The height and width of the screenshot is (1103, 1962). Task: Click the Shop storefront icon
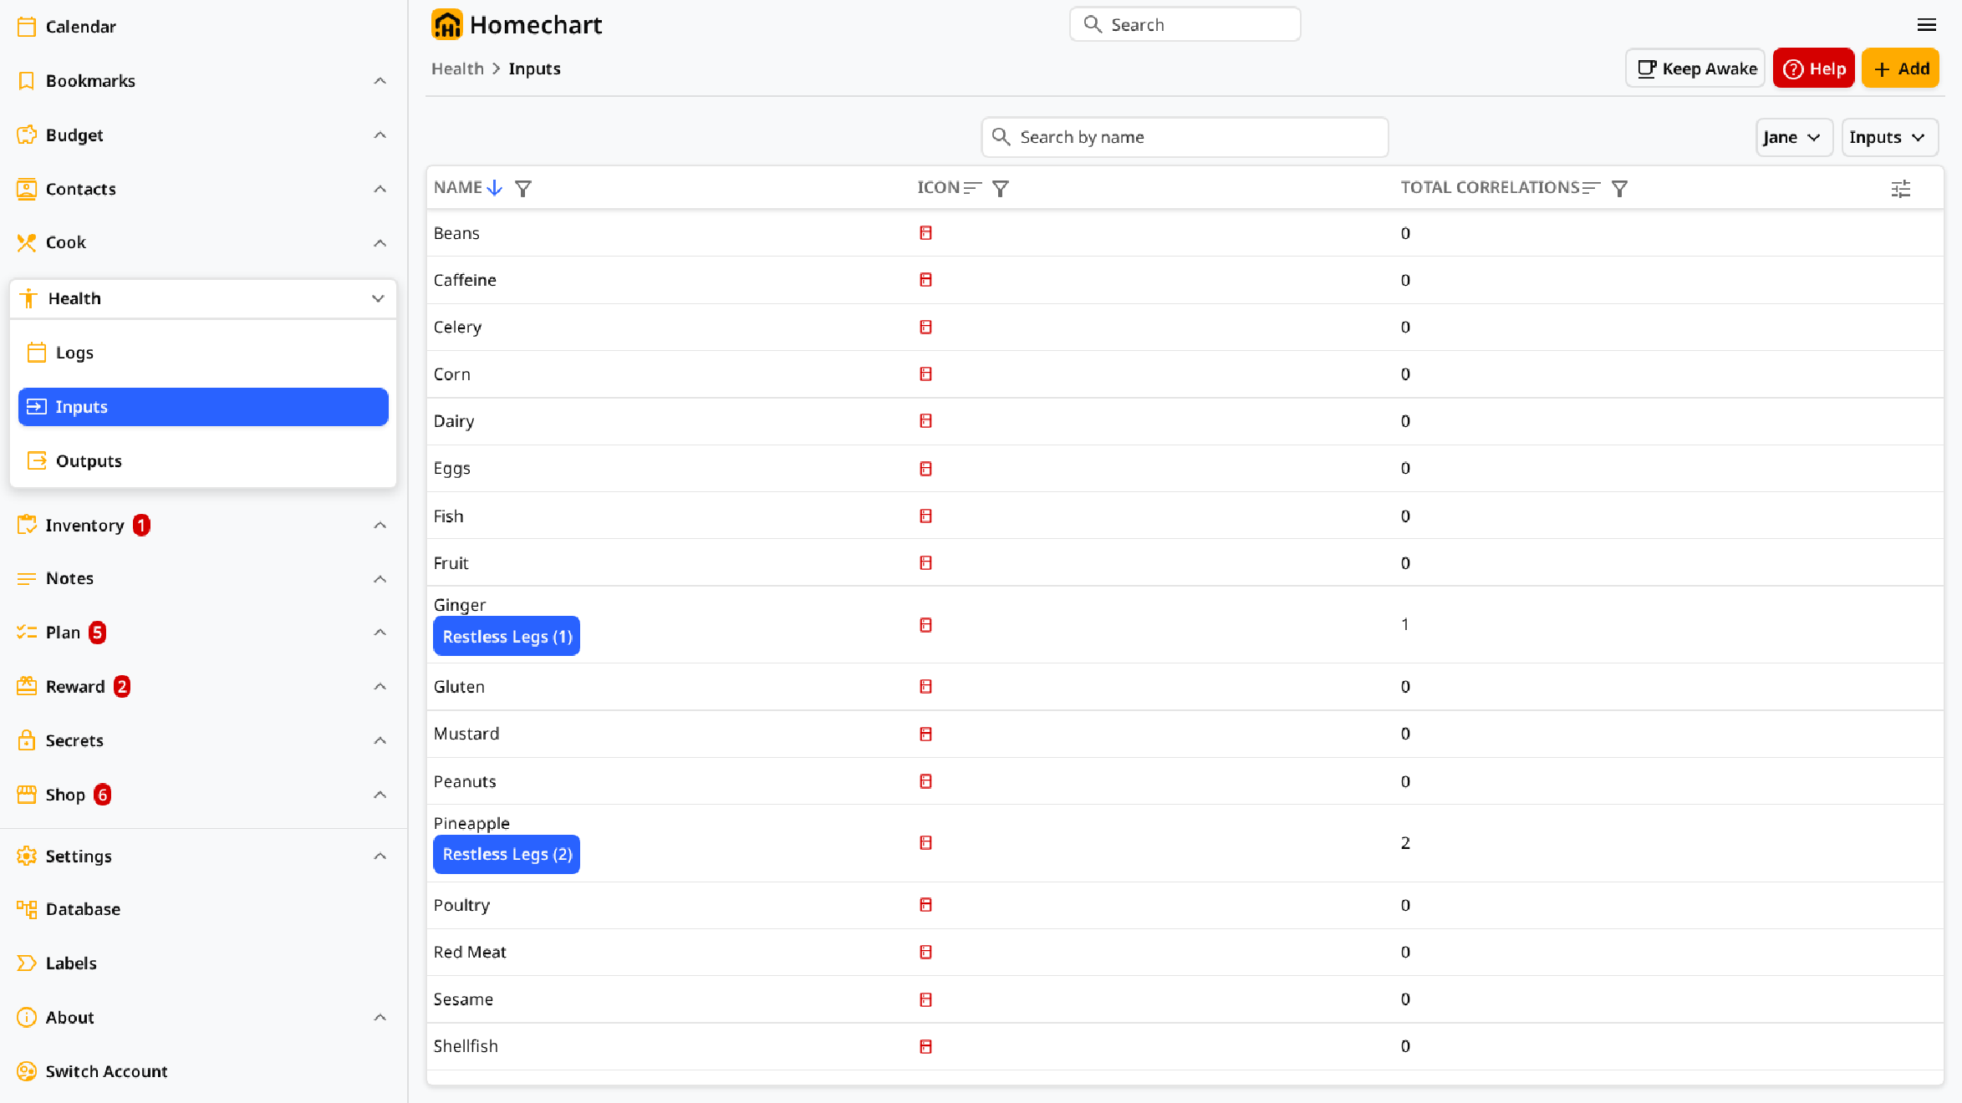click(x=27, y=795)
